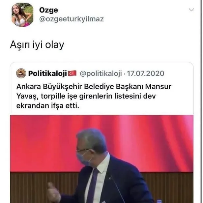This screenshot has height=203, width=203.
Task: Open the Politikaloji account name
Action: click(x=47, y=73)
